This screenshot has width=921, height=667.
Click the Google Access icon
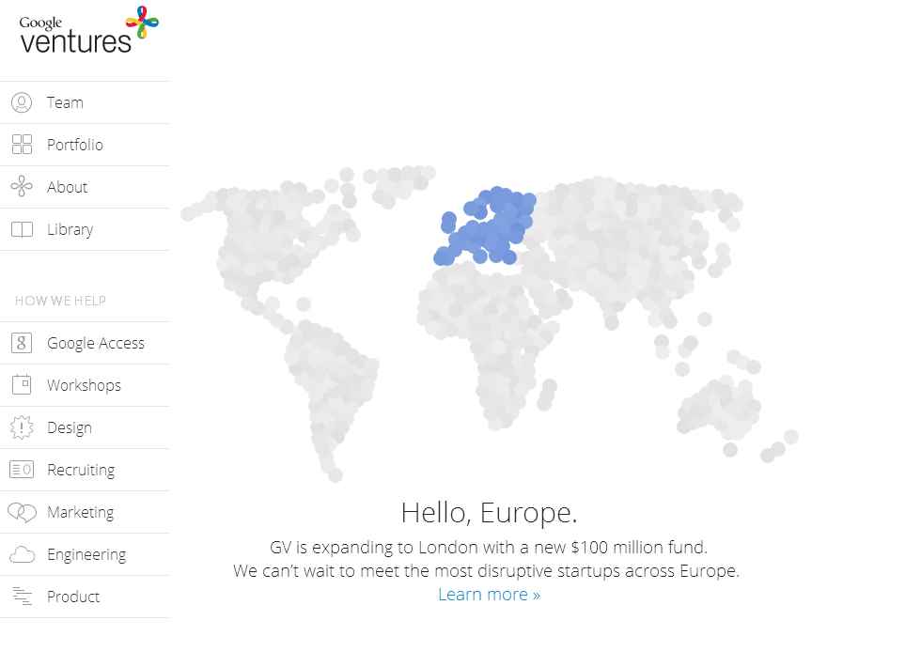click(x=22, y=343)
